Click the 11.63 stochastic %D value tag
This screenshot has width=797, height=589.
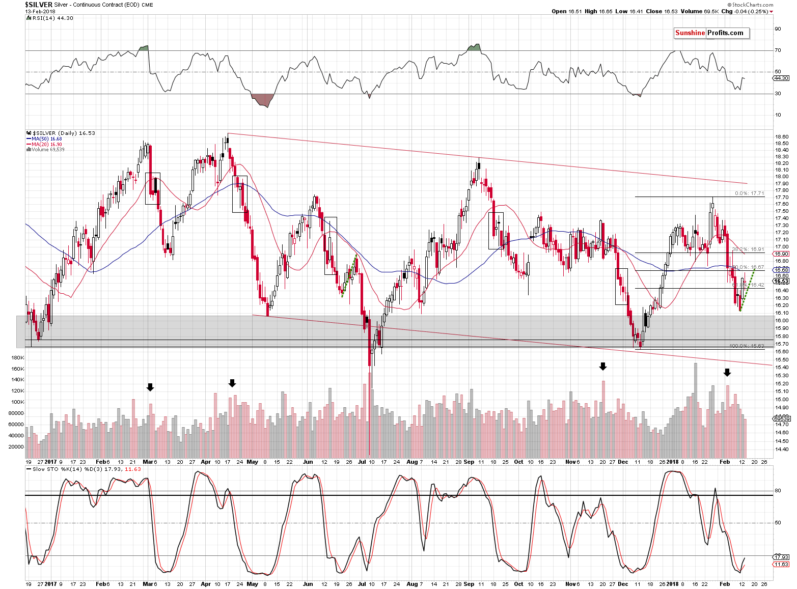[x=781, y=565]
